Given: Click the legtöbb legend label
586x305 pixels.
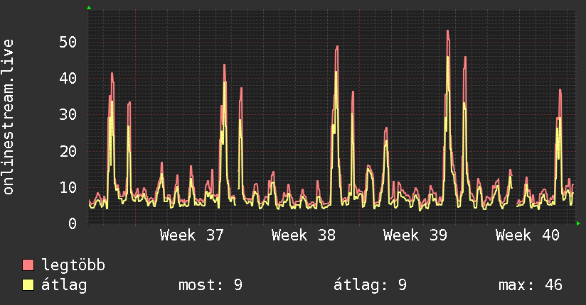Looking at the screenshot, I should pos(73,265).
